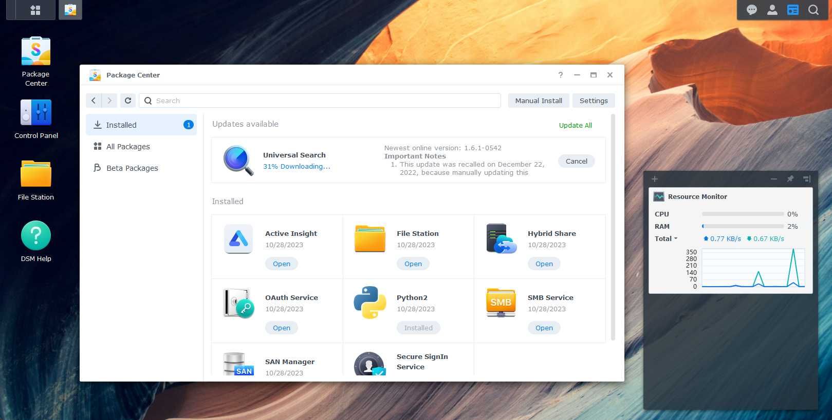
Task: Click the Package Center vertical scrollbar
Action: click(x=613, y=228)
